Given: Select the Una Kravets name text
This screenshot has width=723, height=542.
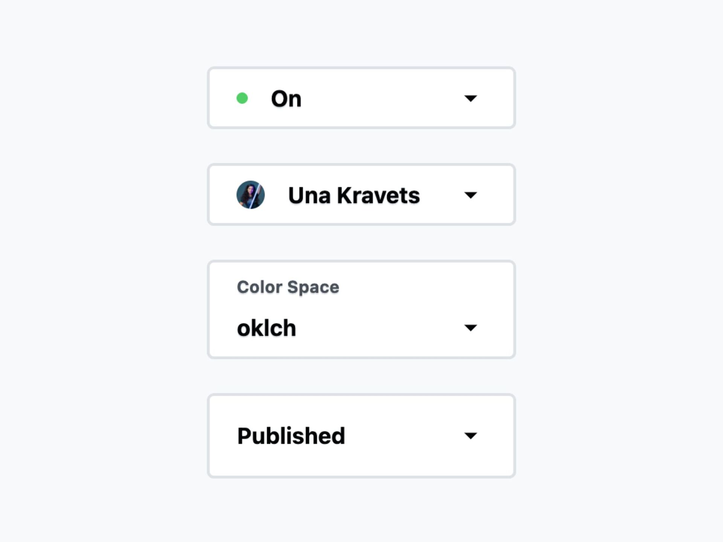Looking at the screenshot, I should click(354, 195).
